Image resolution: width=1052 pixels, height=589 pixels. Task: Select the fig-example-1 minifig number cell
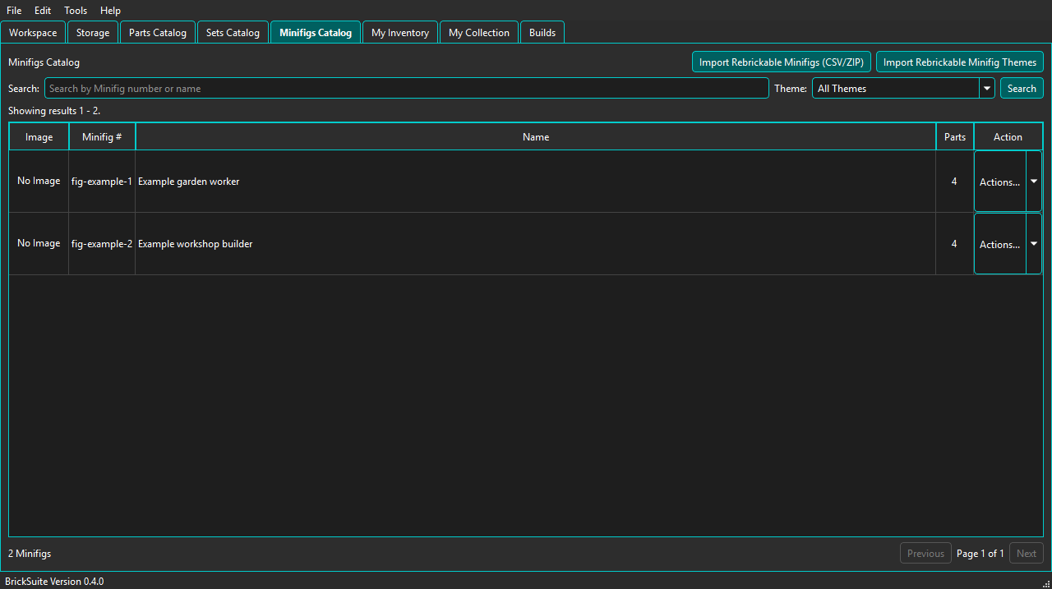(x=102, y=182)
